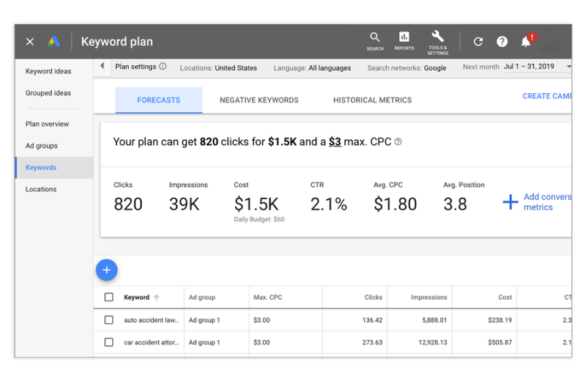Open Tools & Settings wrench icon

(x=437, y=42)
